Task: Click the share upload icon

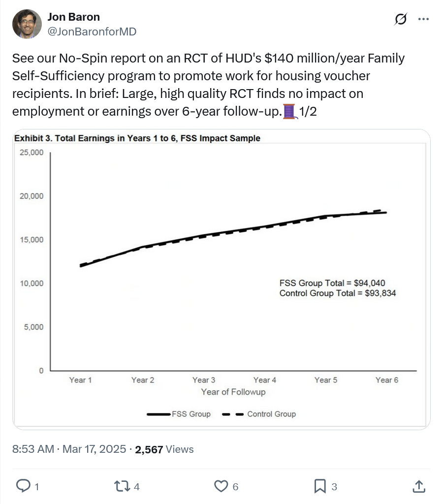Action: click(x=419, y=486)
